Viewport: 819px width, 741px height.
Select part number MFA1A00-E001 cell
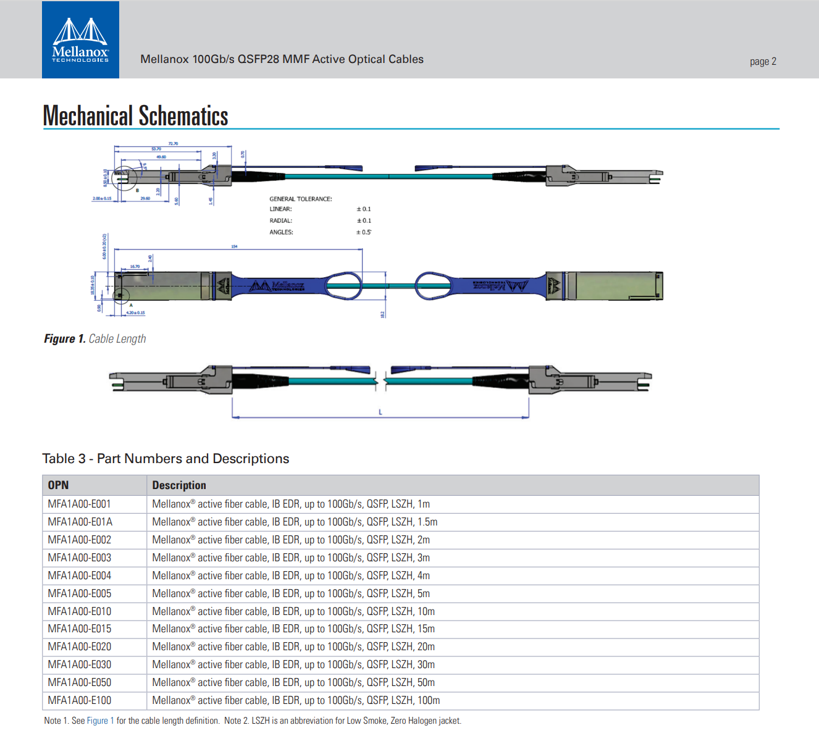(80, 504)
